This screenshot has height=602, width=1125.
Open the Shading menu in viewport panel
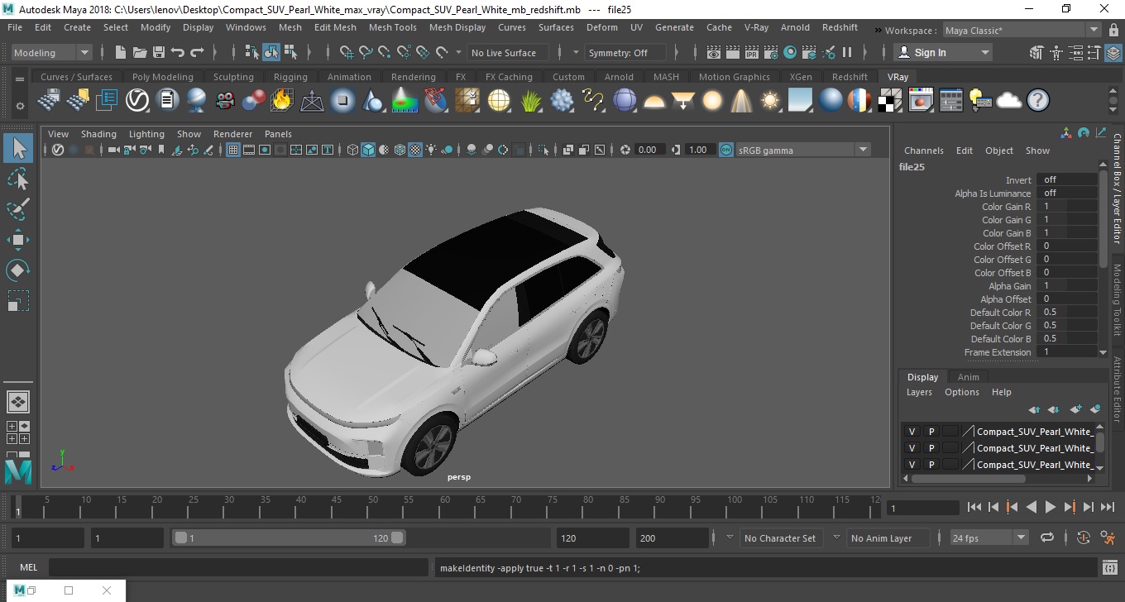[98, 134]
